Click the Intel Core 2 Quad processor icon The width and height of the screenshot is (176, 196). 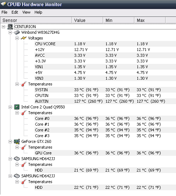[17, 107]
